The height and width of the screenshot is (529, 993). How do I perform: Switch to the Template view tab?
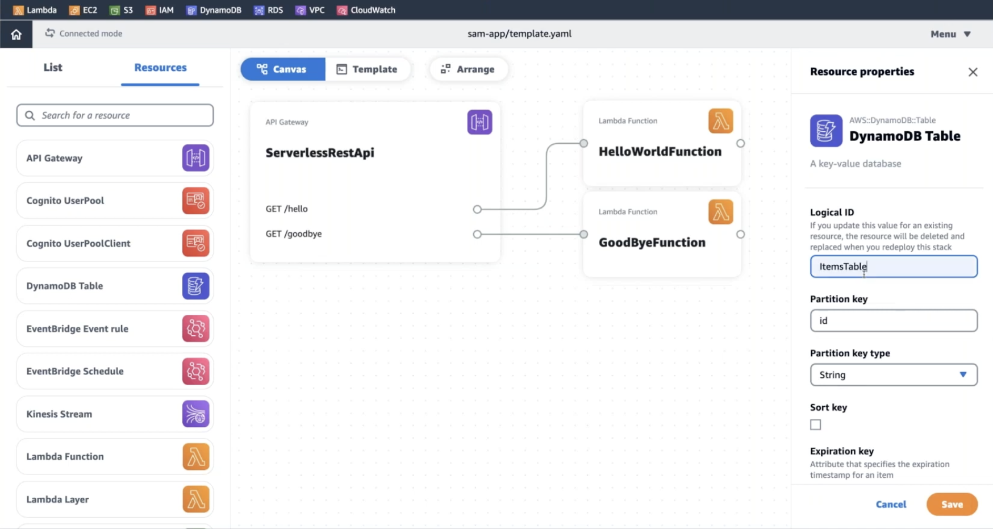click(367, 69)
